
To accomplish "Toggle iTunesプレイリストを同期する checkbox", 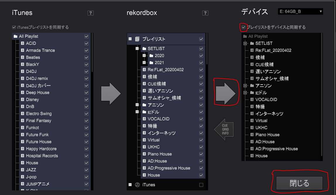I will coord(14,27).
